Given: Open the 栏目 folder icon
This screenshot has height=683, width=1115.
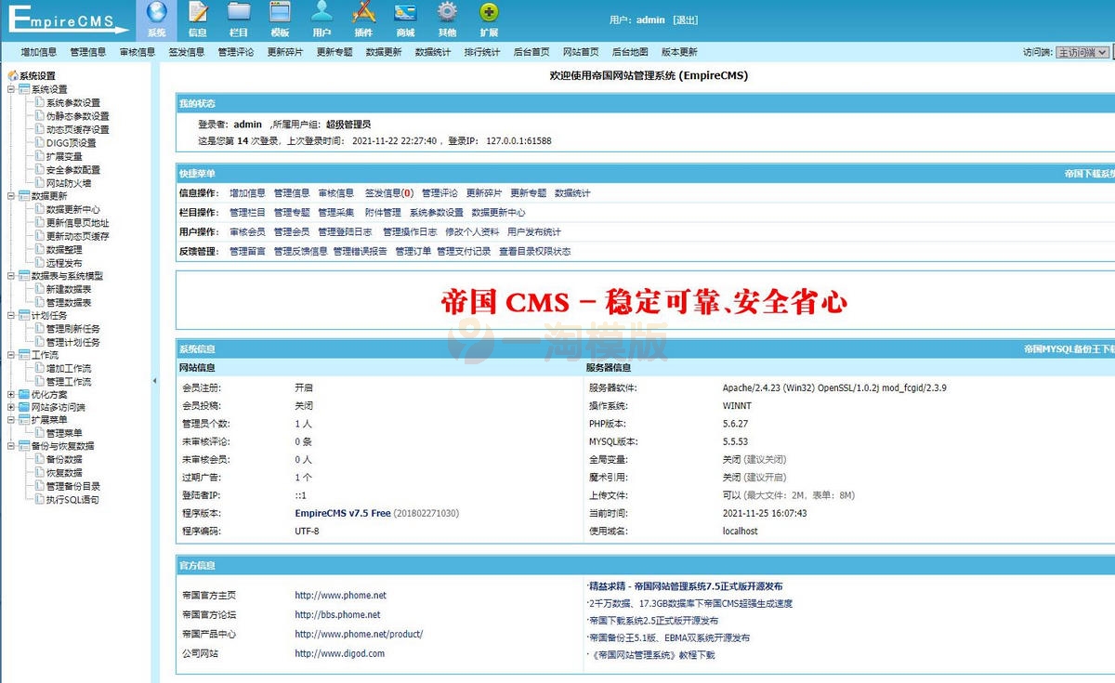Looking at the screenshot, I should pyautogui.click(x=239, y=13).
